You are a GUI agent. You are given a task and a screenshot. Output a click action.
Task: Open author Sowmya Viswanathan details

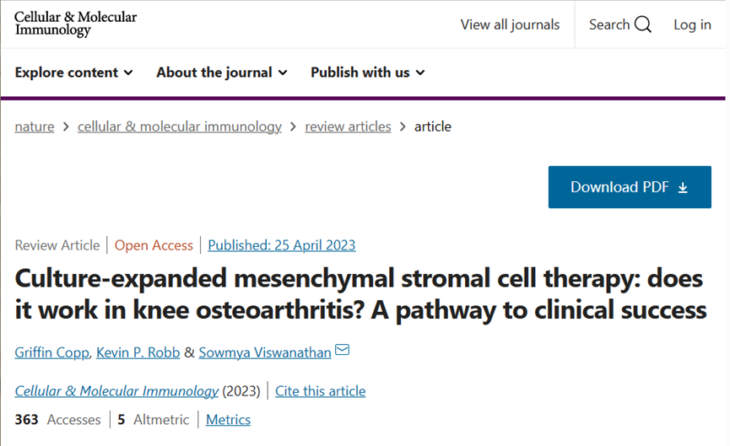click(x=265, y=352)
